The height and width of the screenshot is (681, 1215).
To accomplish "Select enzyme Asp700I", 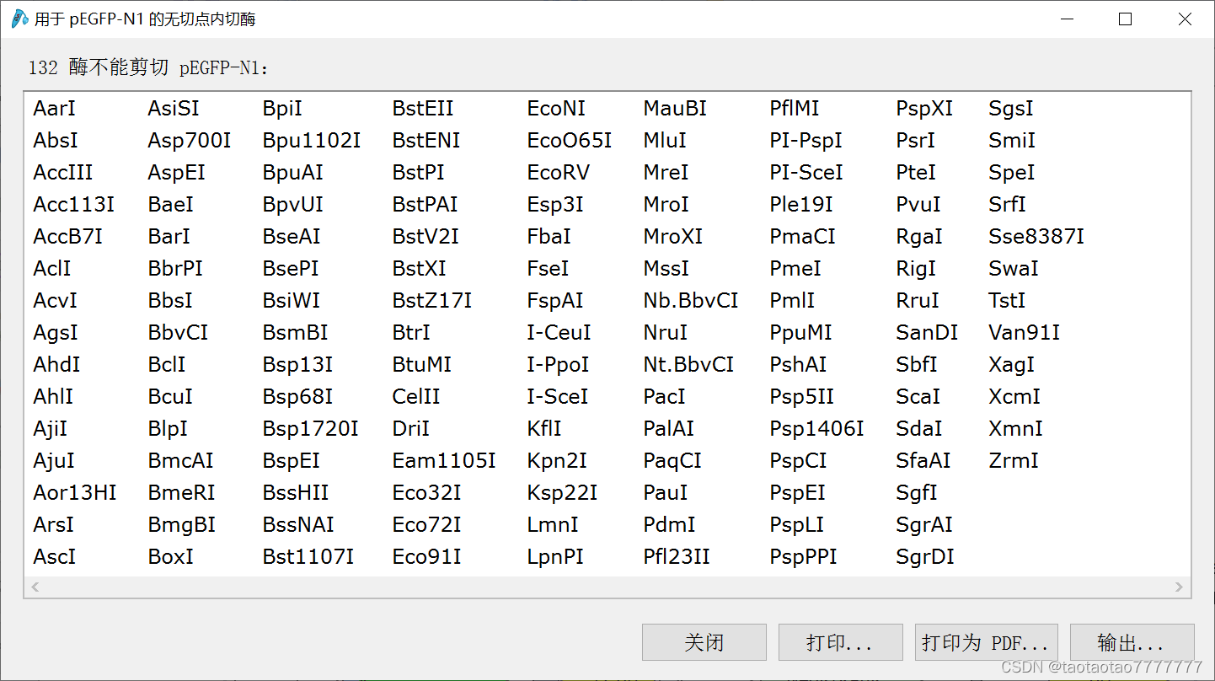I will [x=189, y=141].
